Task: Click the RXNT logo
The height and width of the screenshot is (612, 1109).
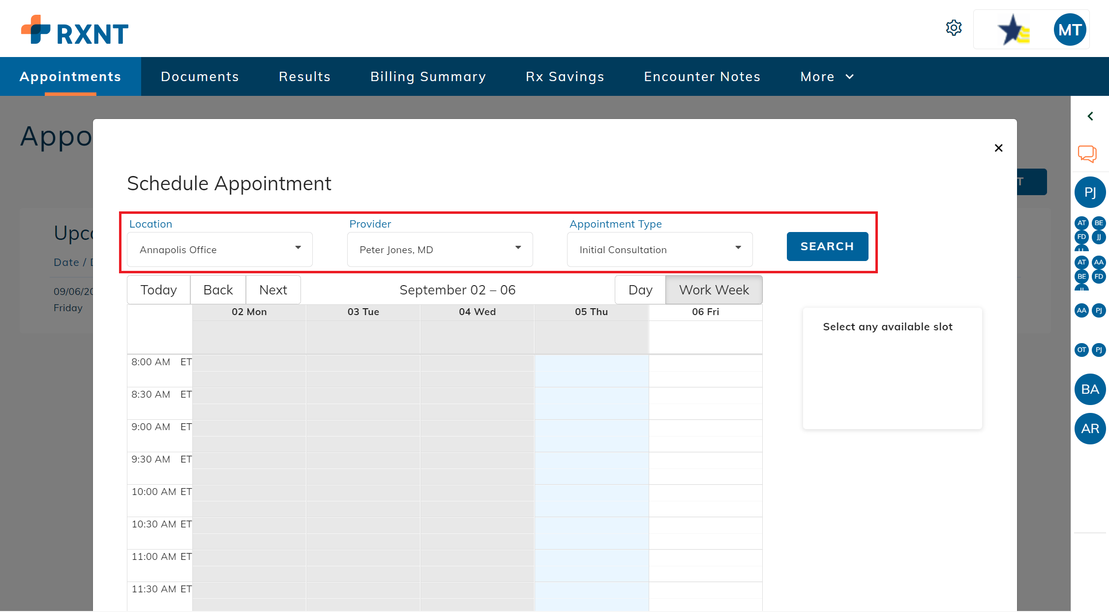Action: coord(75,30)
